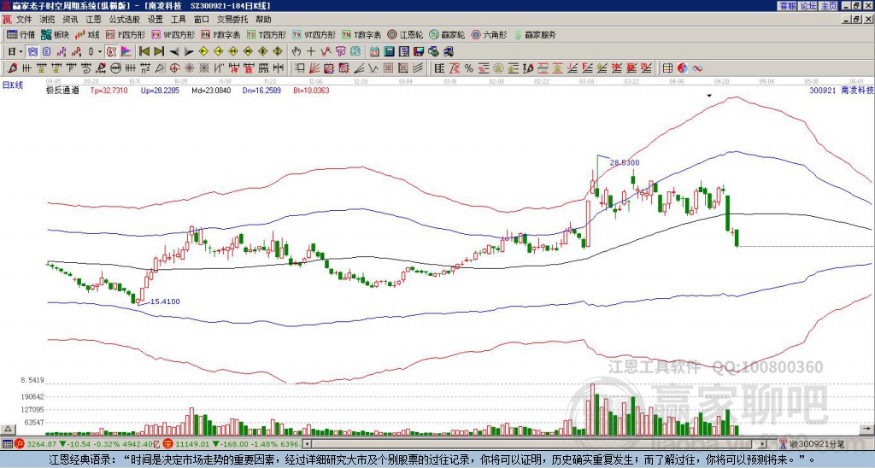875x468 pixels.
Task: Click the last yellow diamond arrows icon
Action: point(278,51)
